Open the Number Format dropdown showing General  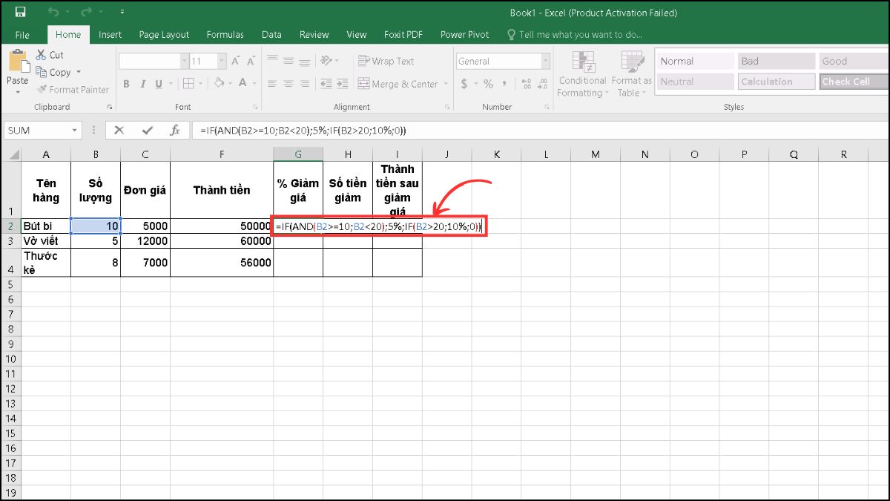coord(501,60)
